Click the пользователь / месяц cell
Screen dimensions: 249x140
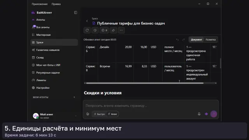(x=173, y=72)
